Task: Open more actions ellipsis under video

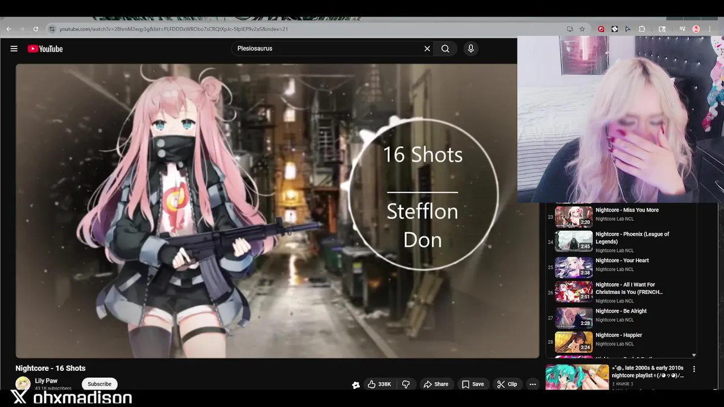Action: coord(532,384)
